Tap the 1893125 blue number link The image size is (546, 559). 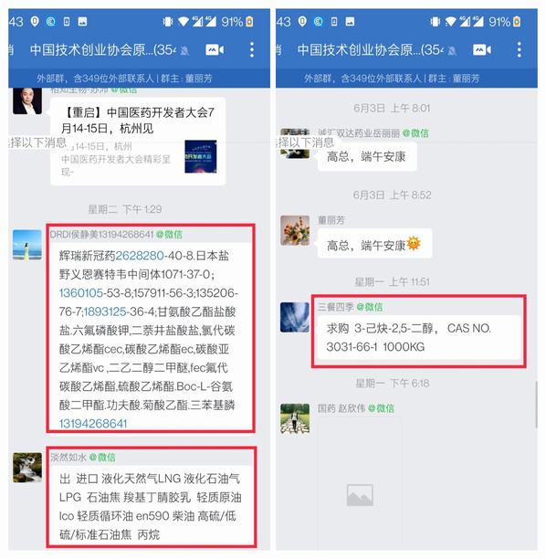click(105, 311)
